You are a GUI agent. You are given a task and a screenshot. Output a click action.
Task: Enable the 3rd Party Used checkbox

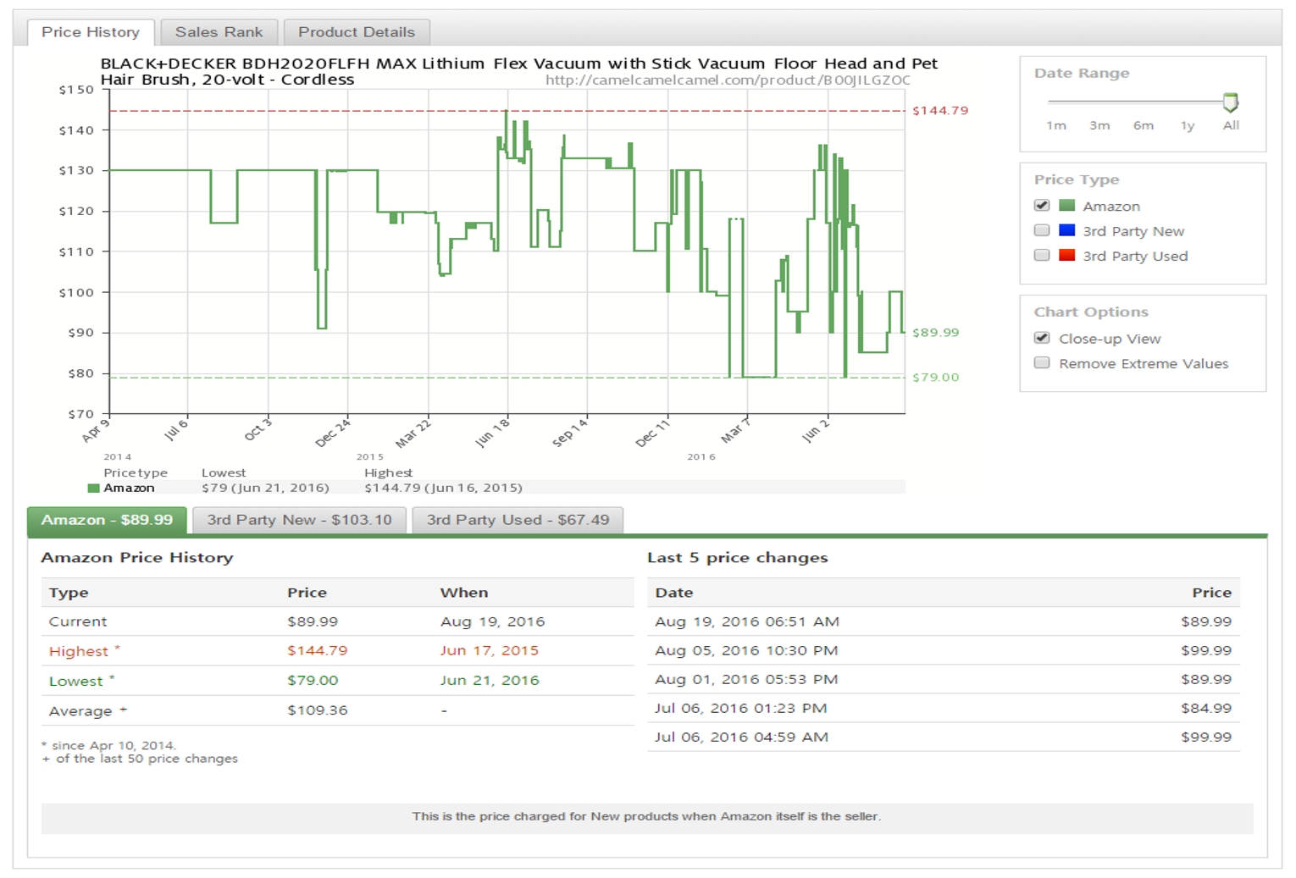[x=1042, y=256]
